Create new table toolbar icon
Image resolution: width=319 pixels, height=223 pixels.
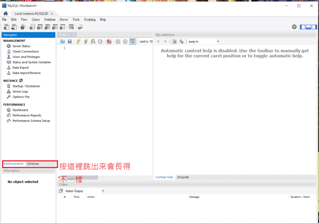[x=40, y=27]
